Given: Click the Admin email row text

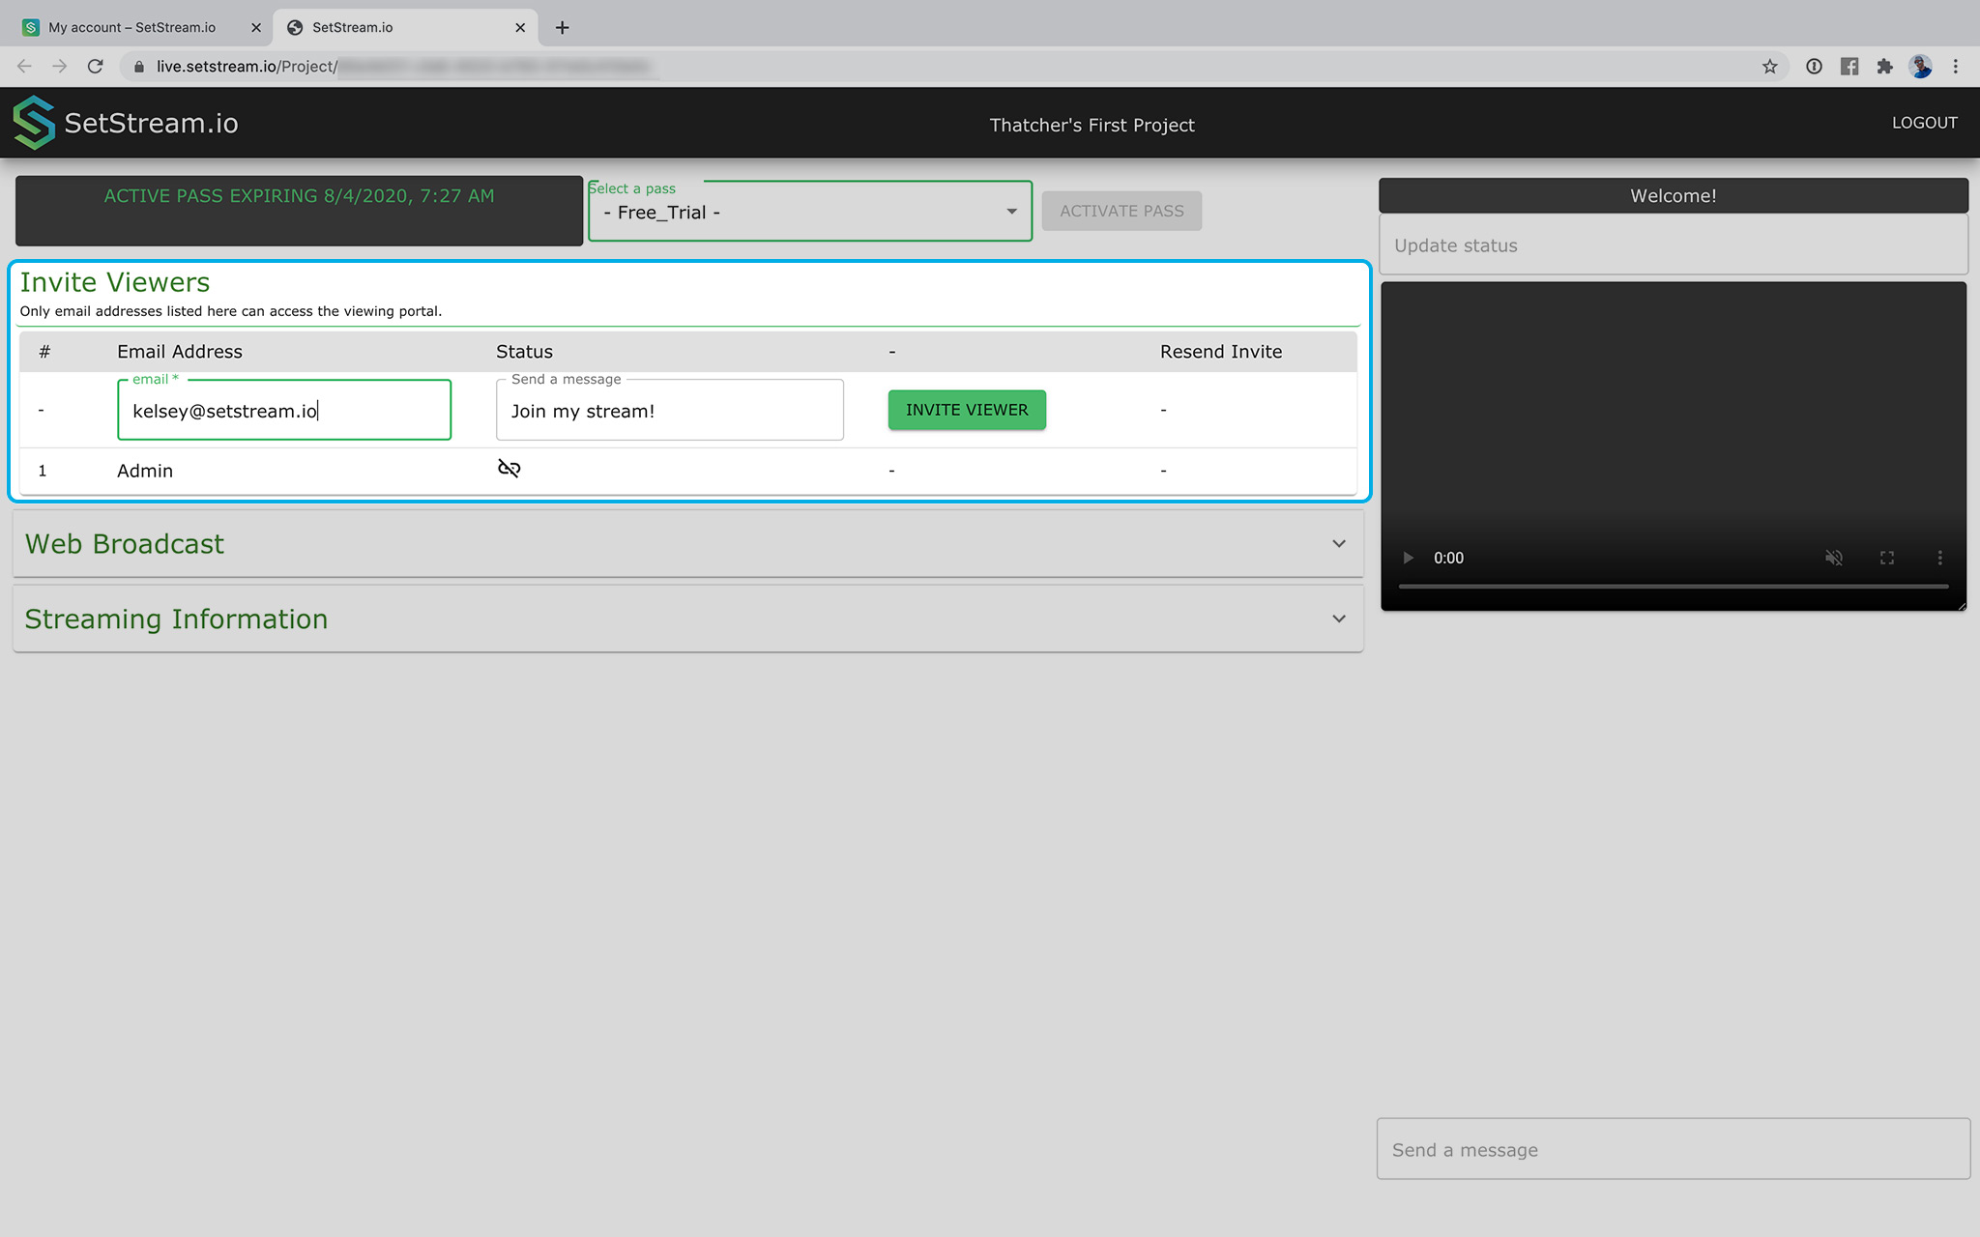Looking at the screenshot, I should pos(145,471).
